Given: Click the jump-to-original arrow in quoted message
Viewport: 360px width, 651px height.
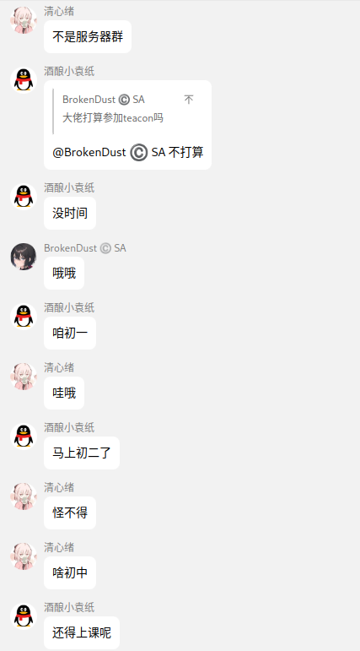Looking at the screenshot, I should [189, 100].
